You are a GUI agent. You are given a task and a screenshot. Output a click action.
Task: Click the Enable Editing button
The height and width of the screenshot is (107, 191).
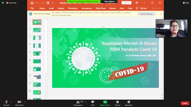146,14
